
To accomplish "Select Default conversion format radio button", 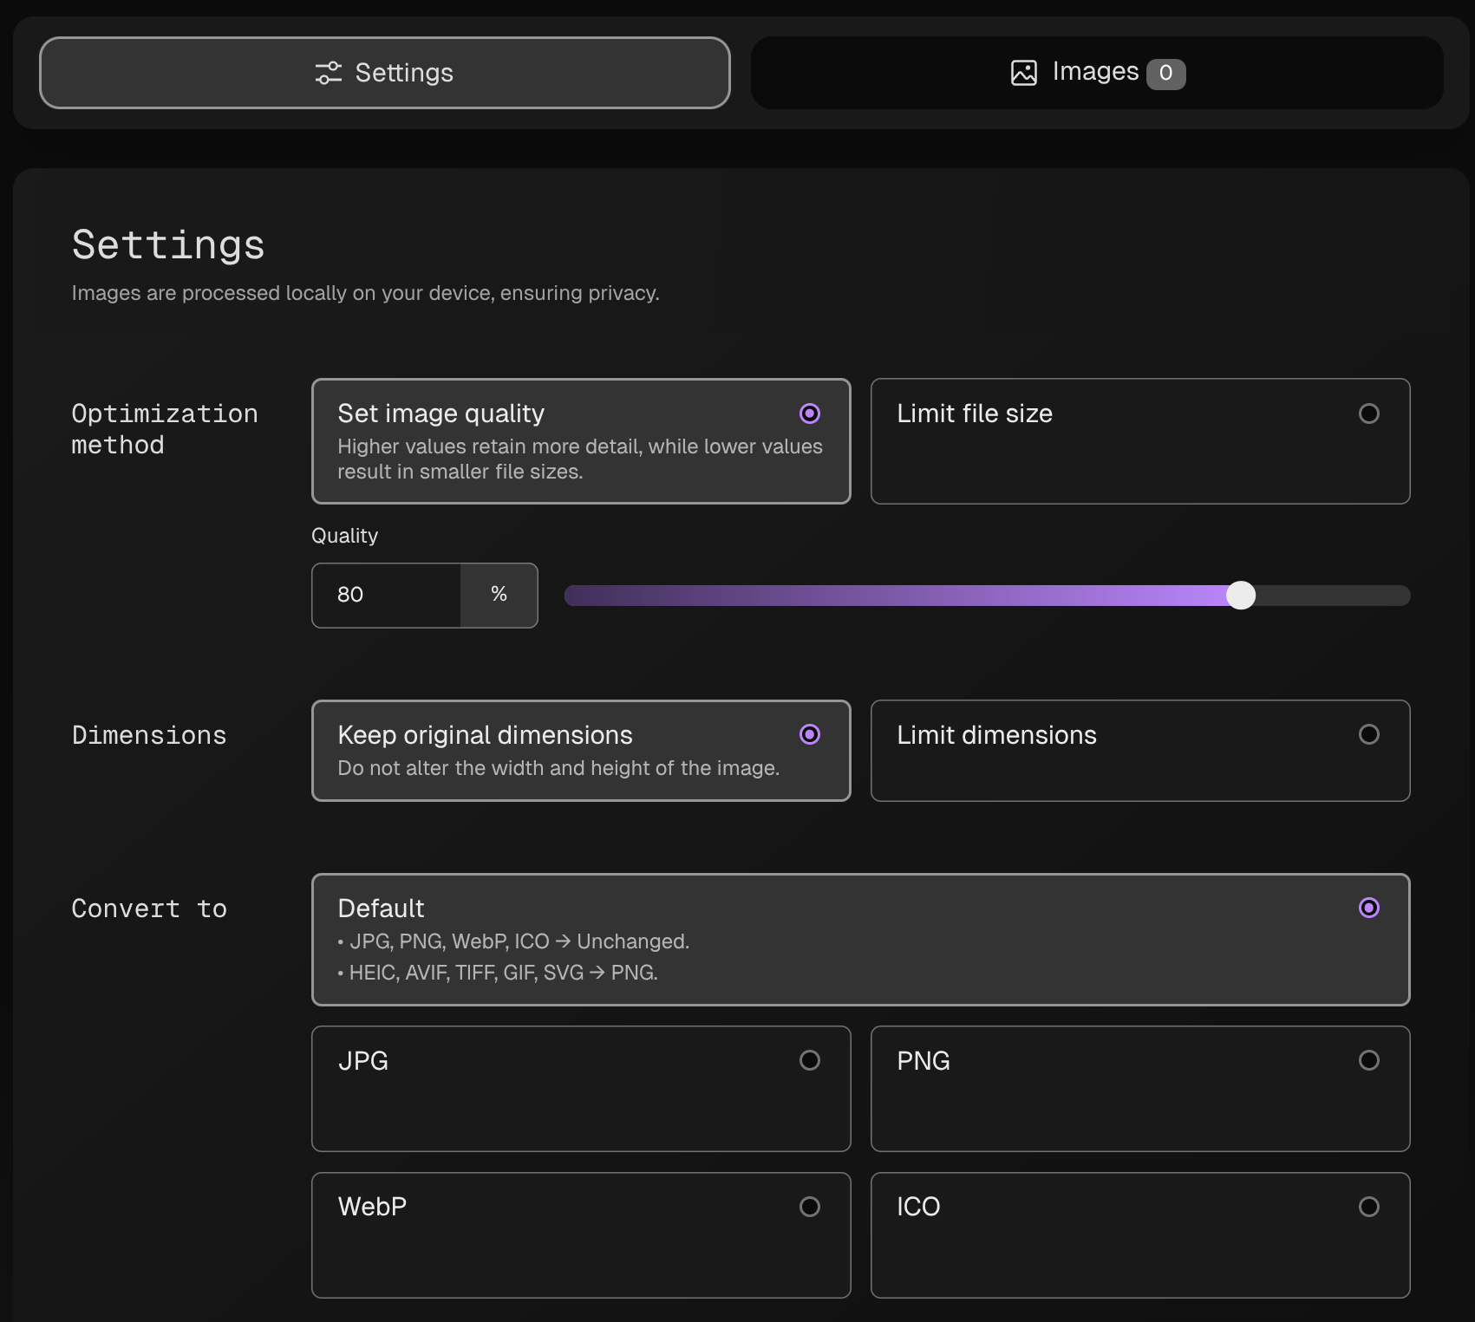I will click(x=1368, y=908).
